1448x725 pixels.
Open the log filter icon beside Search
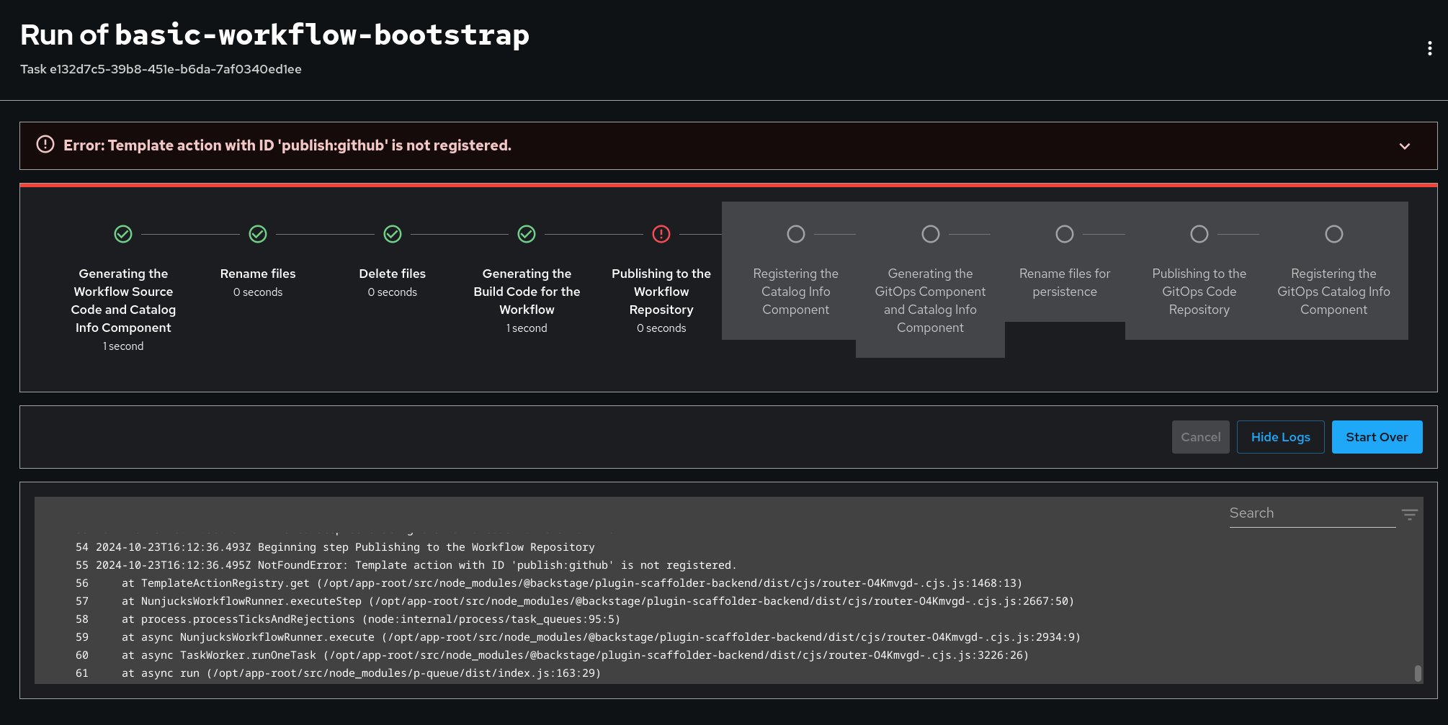pos(1409,514)
